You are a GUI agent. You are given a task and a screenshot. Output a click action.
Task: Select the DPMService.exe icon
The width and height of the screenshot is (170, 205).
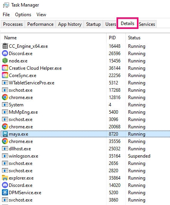pos(5,192)
